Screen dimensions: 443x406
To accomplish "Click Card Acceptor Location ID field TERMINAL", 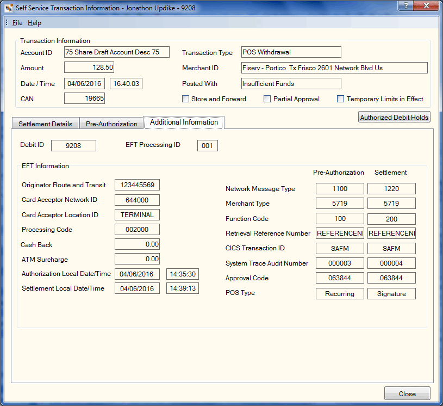I will coord(137,215).
